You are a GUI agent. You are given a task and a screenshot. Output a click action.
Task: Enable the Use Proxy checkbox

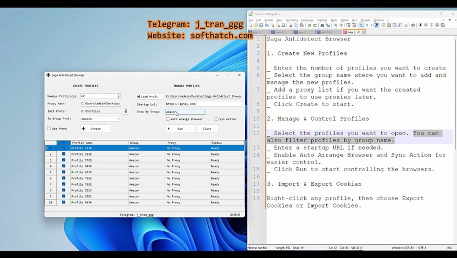coord(49,129)
